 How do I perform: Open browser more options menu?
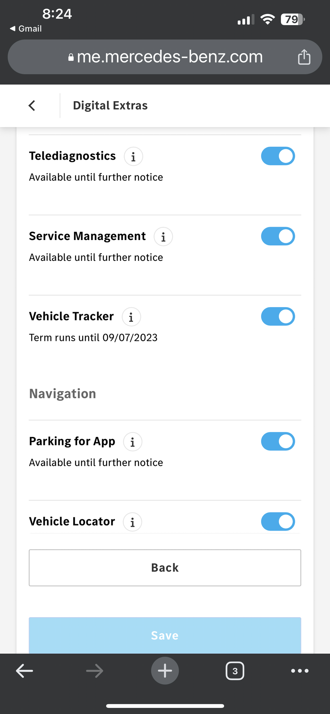click(x=300, y=671)
